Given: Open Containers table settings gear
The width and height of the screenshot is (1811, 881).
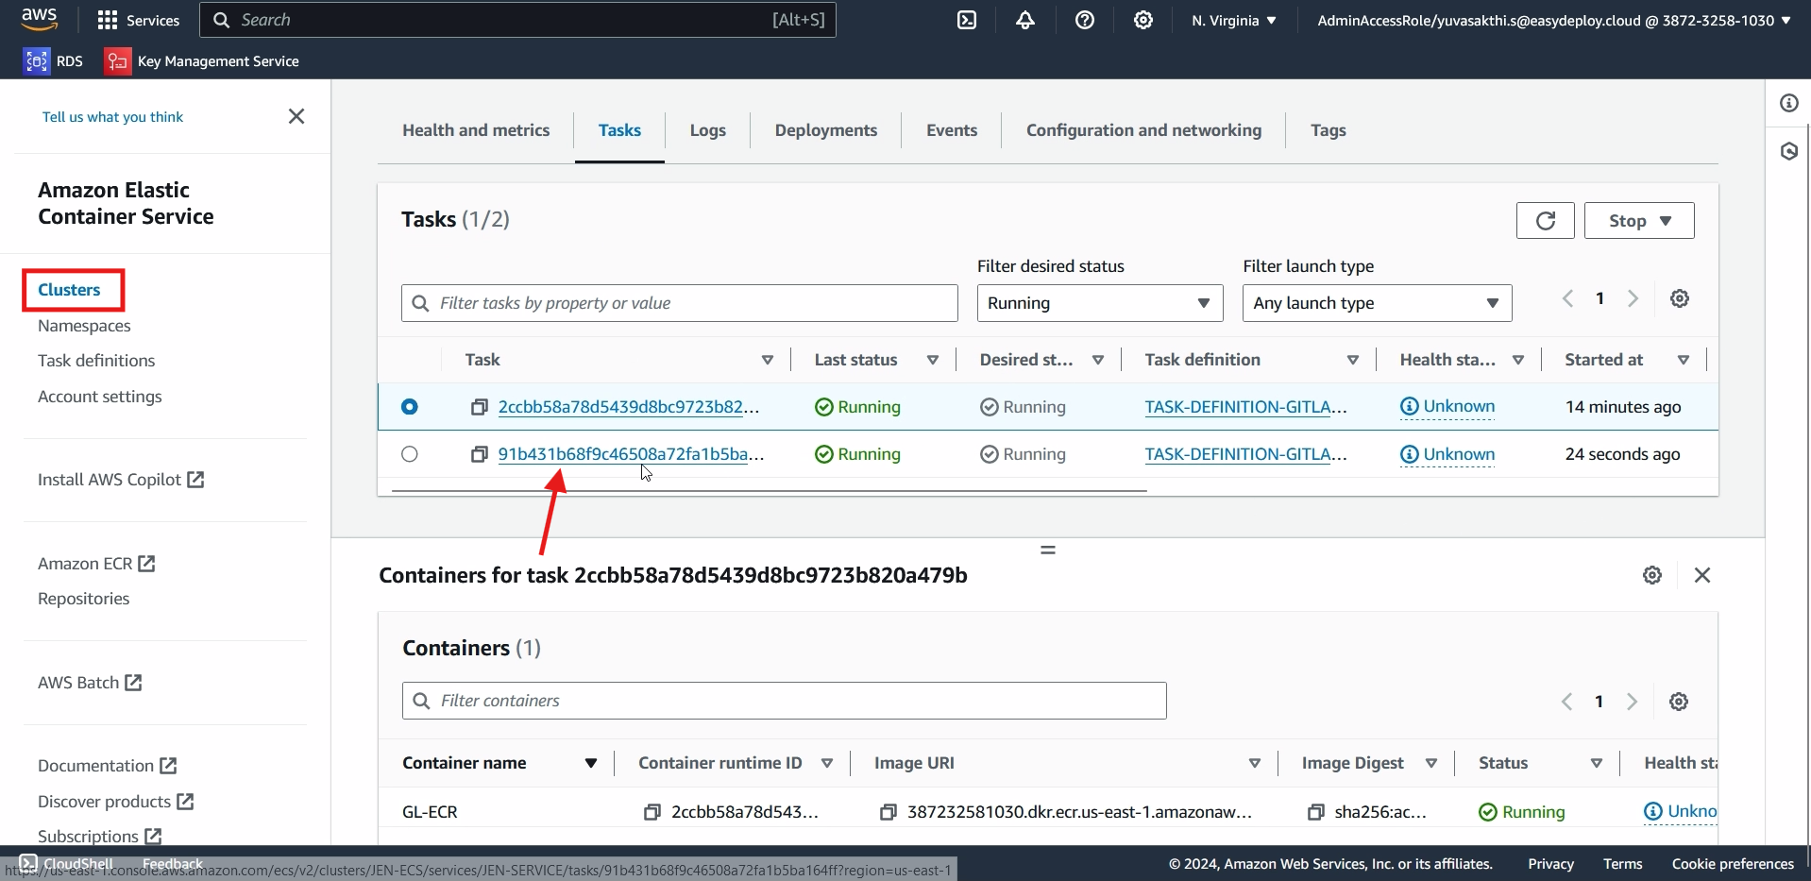Looking at the screenshot, I should tap(1679, 702).
